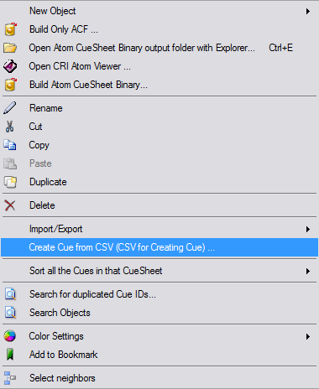Expand the New Object submenu arrow
The width and height of the screenshot is (319, 389).
[x=308, y=11]
